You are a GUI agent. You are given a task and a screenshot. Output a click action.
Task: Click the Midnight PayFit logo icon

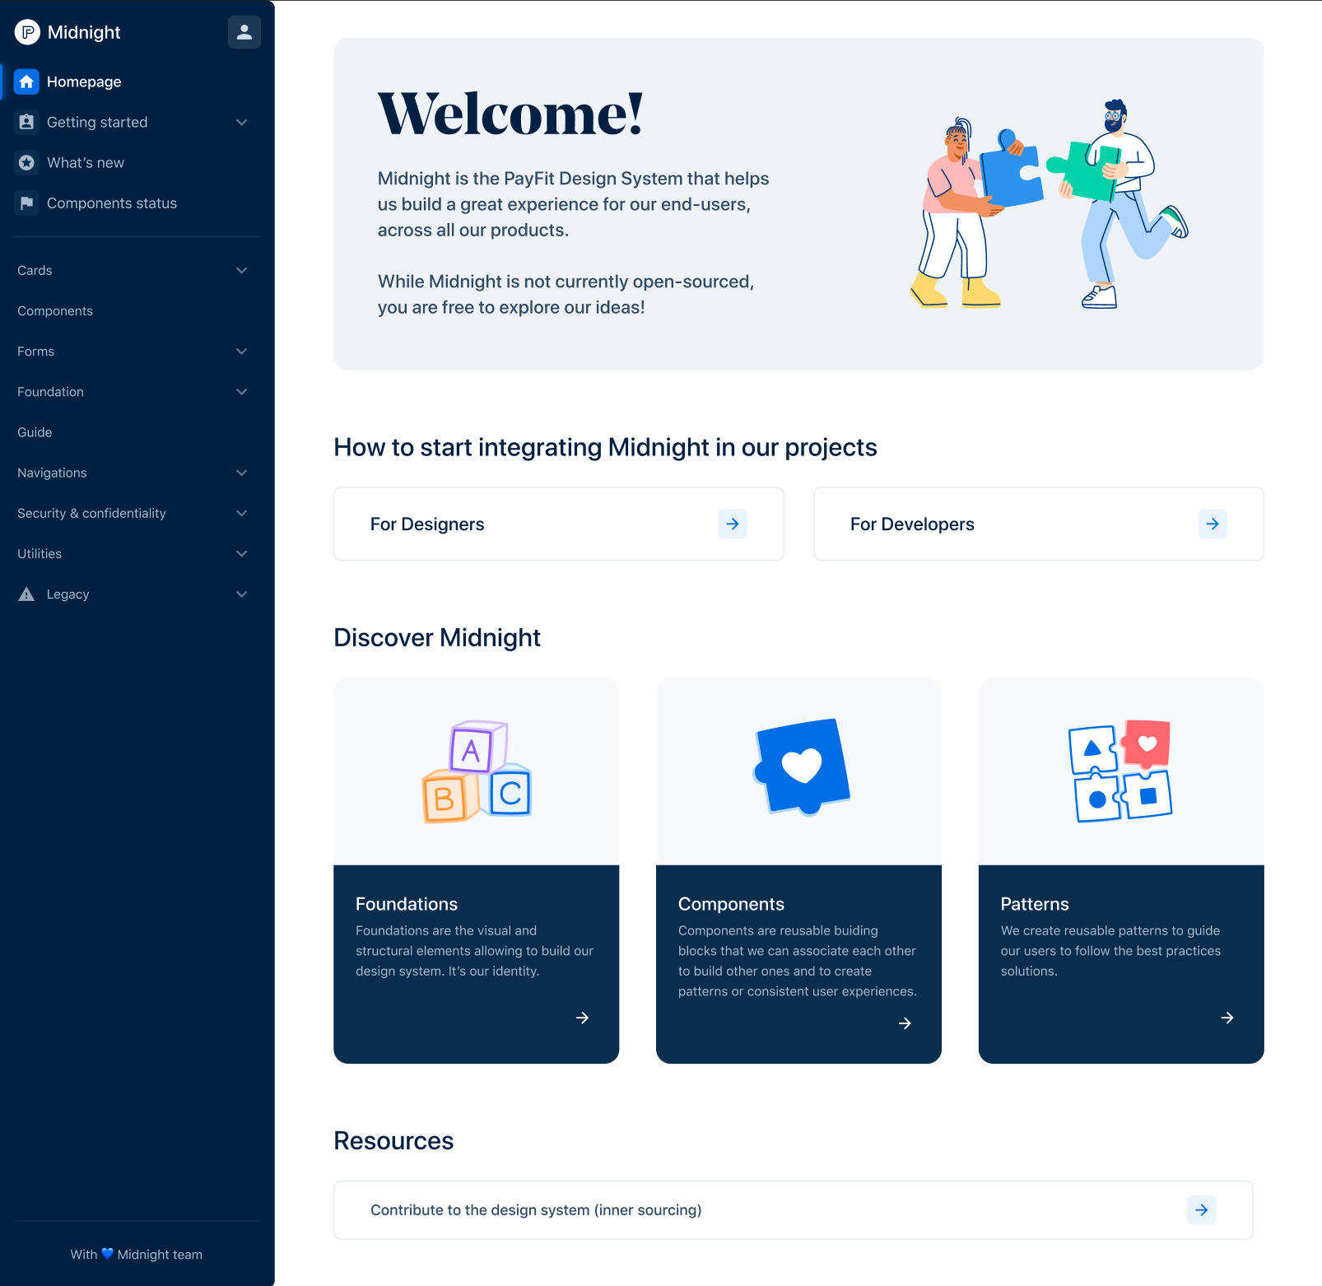click(x=27, y=32)
